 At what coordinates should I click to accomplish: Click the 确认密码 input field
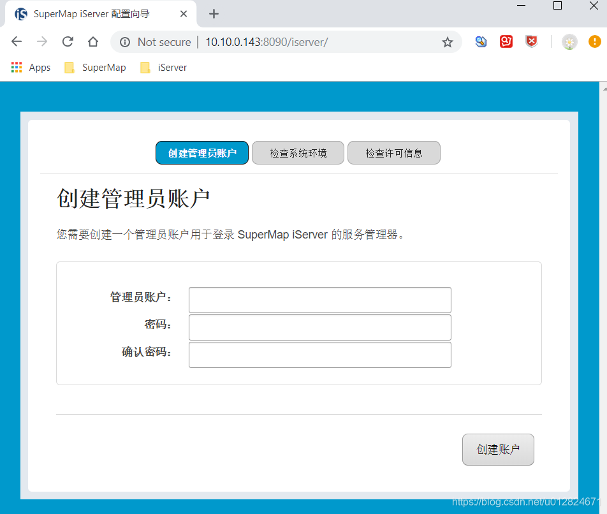tap(320, 355)
